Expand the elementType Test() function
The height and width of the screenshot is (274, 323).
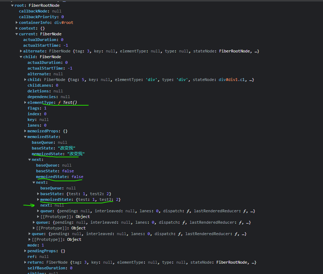point(25,103)
